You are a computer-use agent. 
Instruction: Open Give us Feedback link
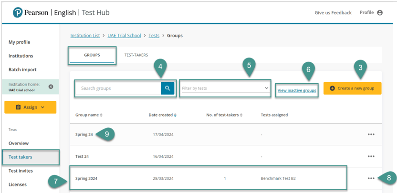pyautogui.click(x=333, y=13)
